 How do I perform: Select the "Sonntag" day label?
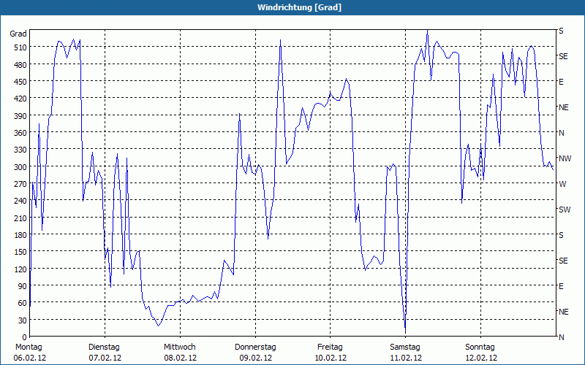coord(480,347)
